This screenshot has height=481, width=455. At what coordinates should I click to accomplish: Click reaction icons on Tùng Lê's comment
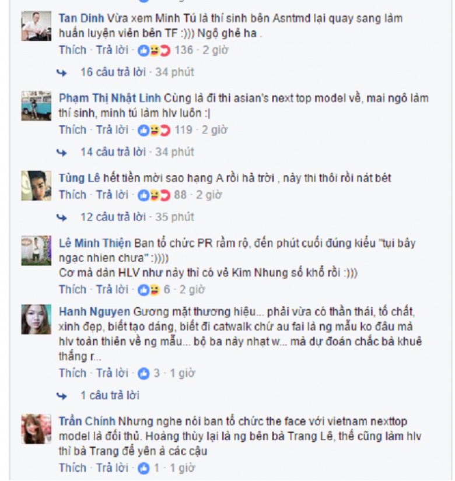(x=154, y=195)
